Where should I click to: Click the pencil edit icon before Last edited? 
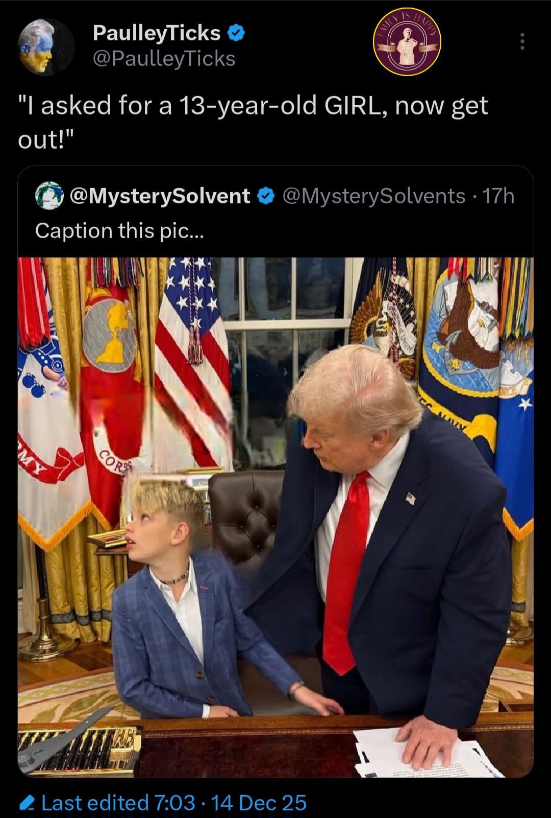pos(26,804)
